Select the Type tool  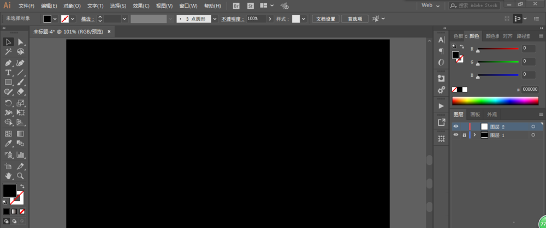tap(8, 72)
